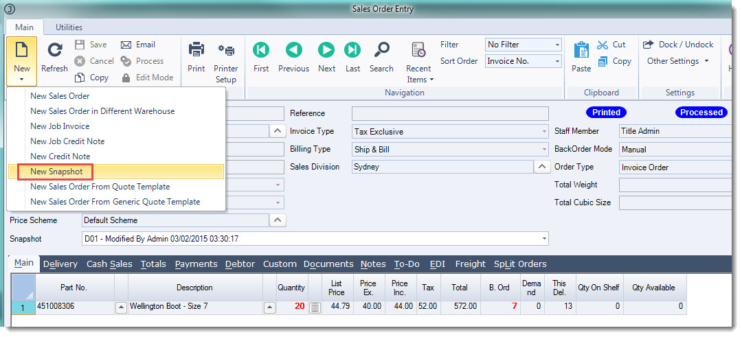The width and height of the screenshot is (742, 337).
Task: Click the Process icon
Action: click(126, 61)
